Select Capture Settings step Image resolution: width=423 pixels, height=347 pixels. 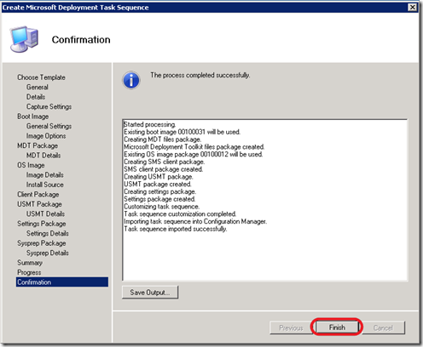[x=49, y=106]
